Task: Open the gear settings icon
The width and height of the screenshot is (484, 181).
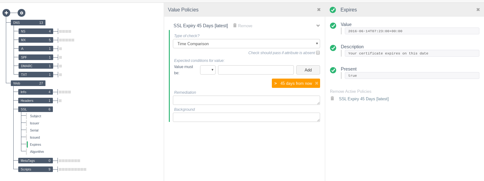Action: 21,13
